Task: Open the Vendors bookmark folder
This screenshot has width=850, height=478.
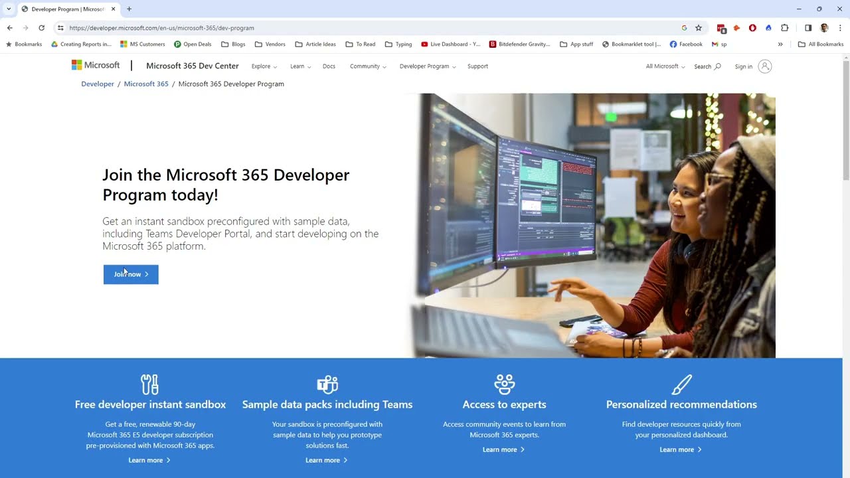Action: [x=270, y=44]
